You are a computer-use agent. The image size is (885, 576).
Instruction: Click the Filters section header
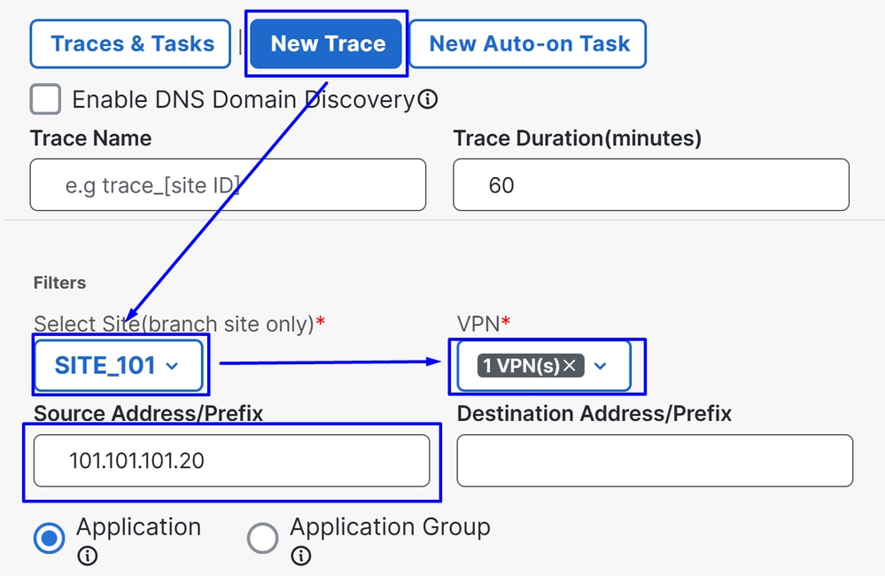(58, 282)
